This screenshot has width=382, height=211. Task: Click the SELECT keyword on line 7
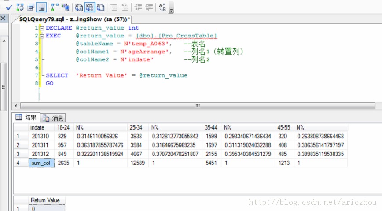click(x=57, y=75)
